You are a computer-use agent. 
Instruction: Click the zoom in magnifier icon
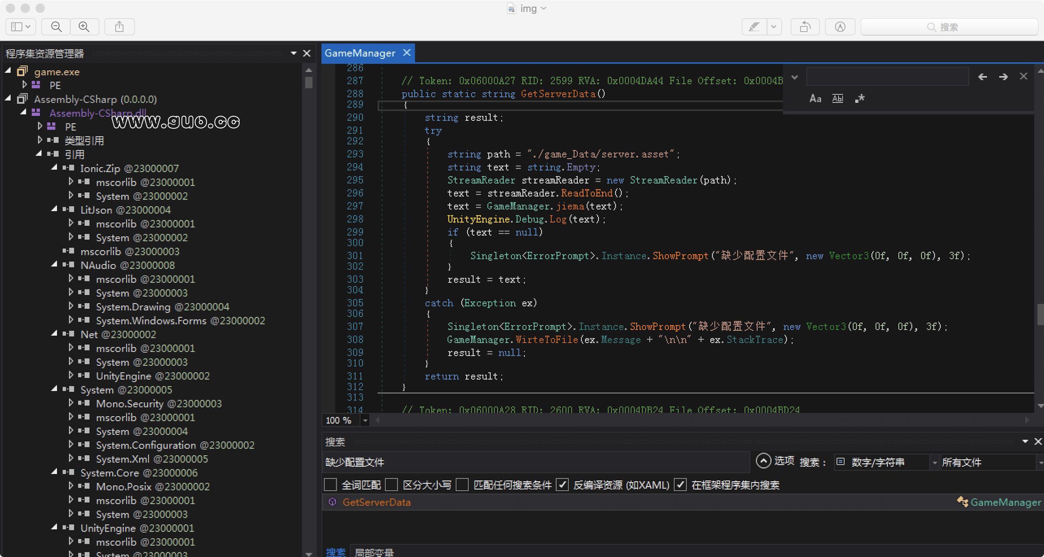pyautogui.click(x=84, y=26)
